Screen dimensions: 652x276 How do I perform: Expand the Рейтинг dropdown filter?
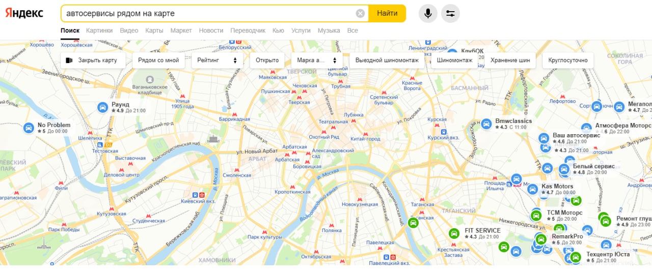point(218,60)
